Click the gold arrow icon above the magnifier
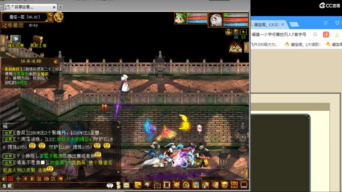Viewport: 342px width, 192px height. [50, 15]
